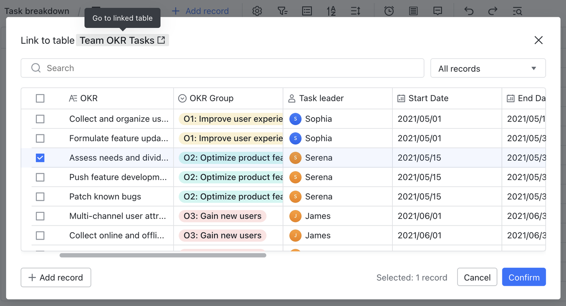This screenshot has height=306, width=566.
Task: Select checkbox for 'Multi-channel user attr...' row
Action: (40, 216)
